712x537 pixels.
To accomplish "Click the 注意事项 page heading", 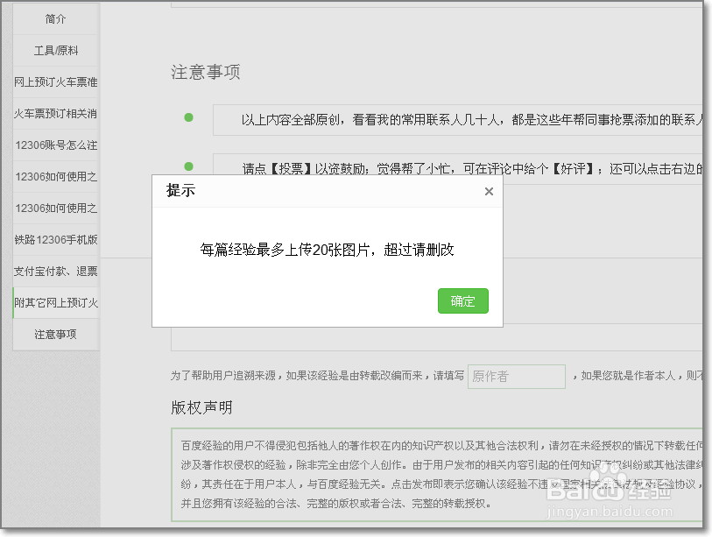I will point(204,73).
